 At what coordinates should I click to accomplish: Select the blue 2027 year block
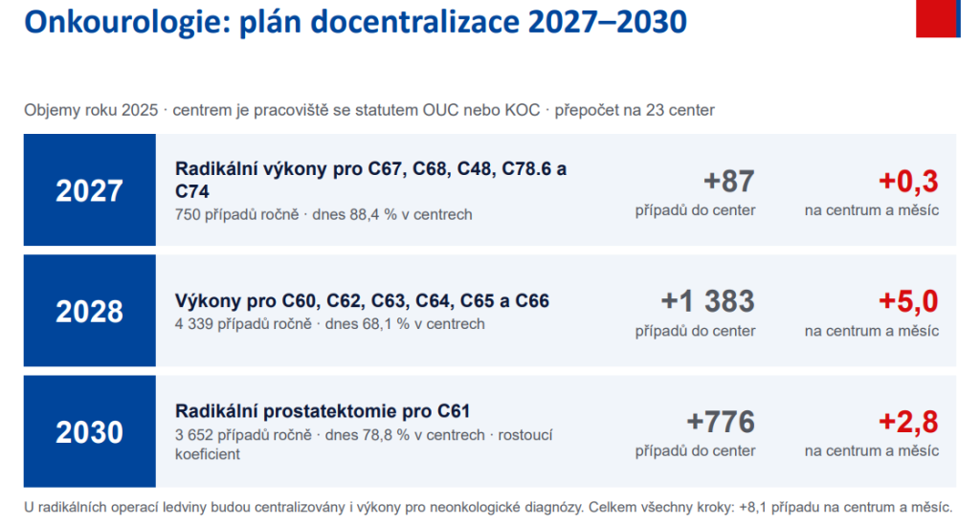click(x=89, y=189)
